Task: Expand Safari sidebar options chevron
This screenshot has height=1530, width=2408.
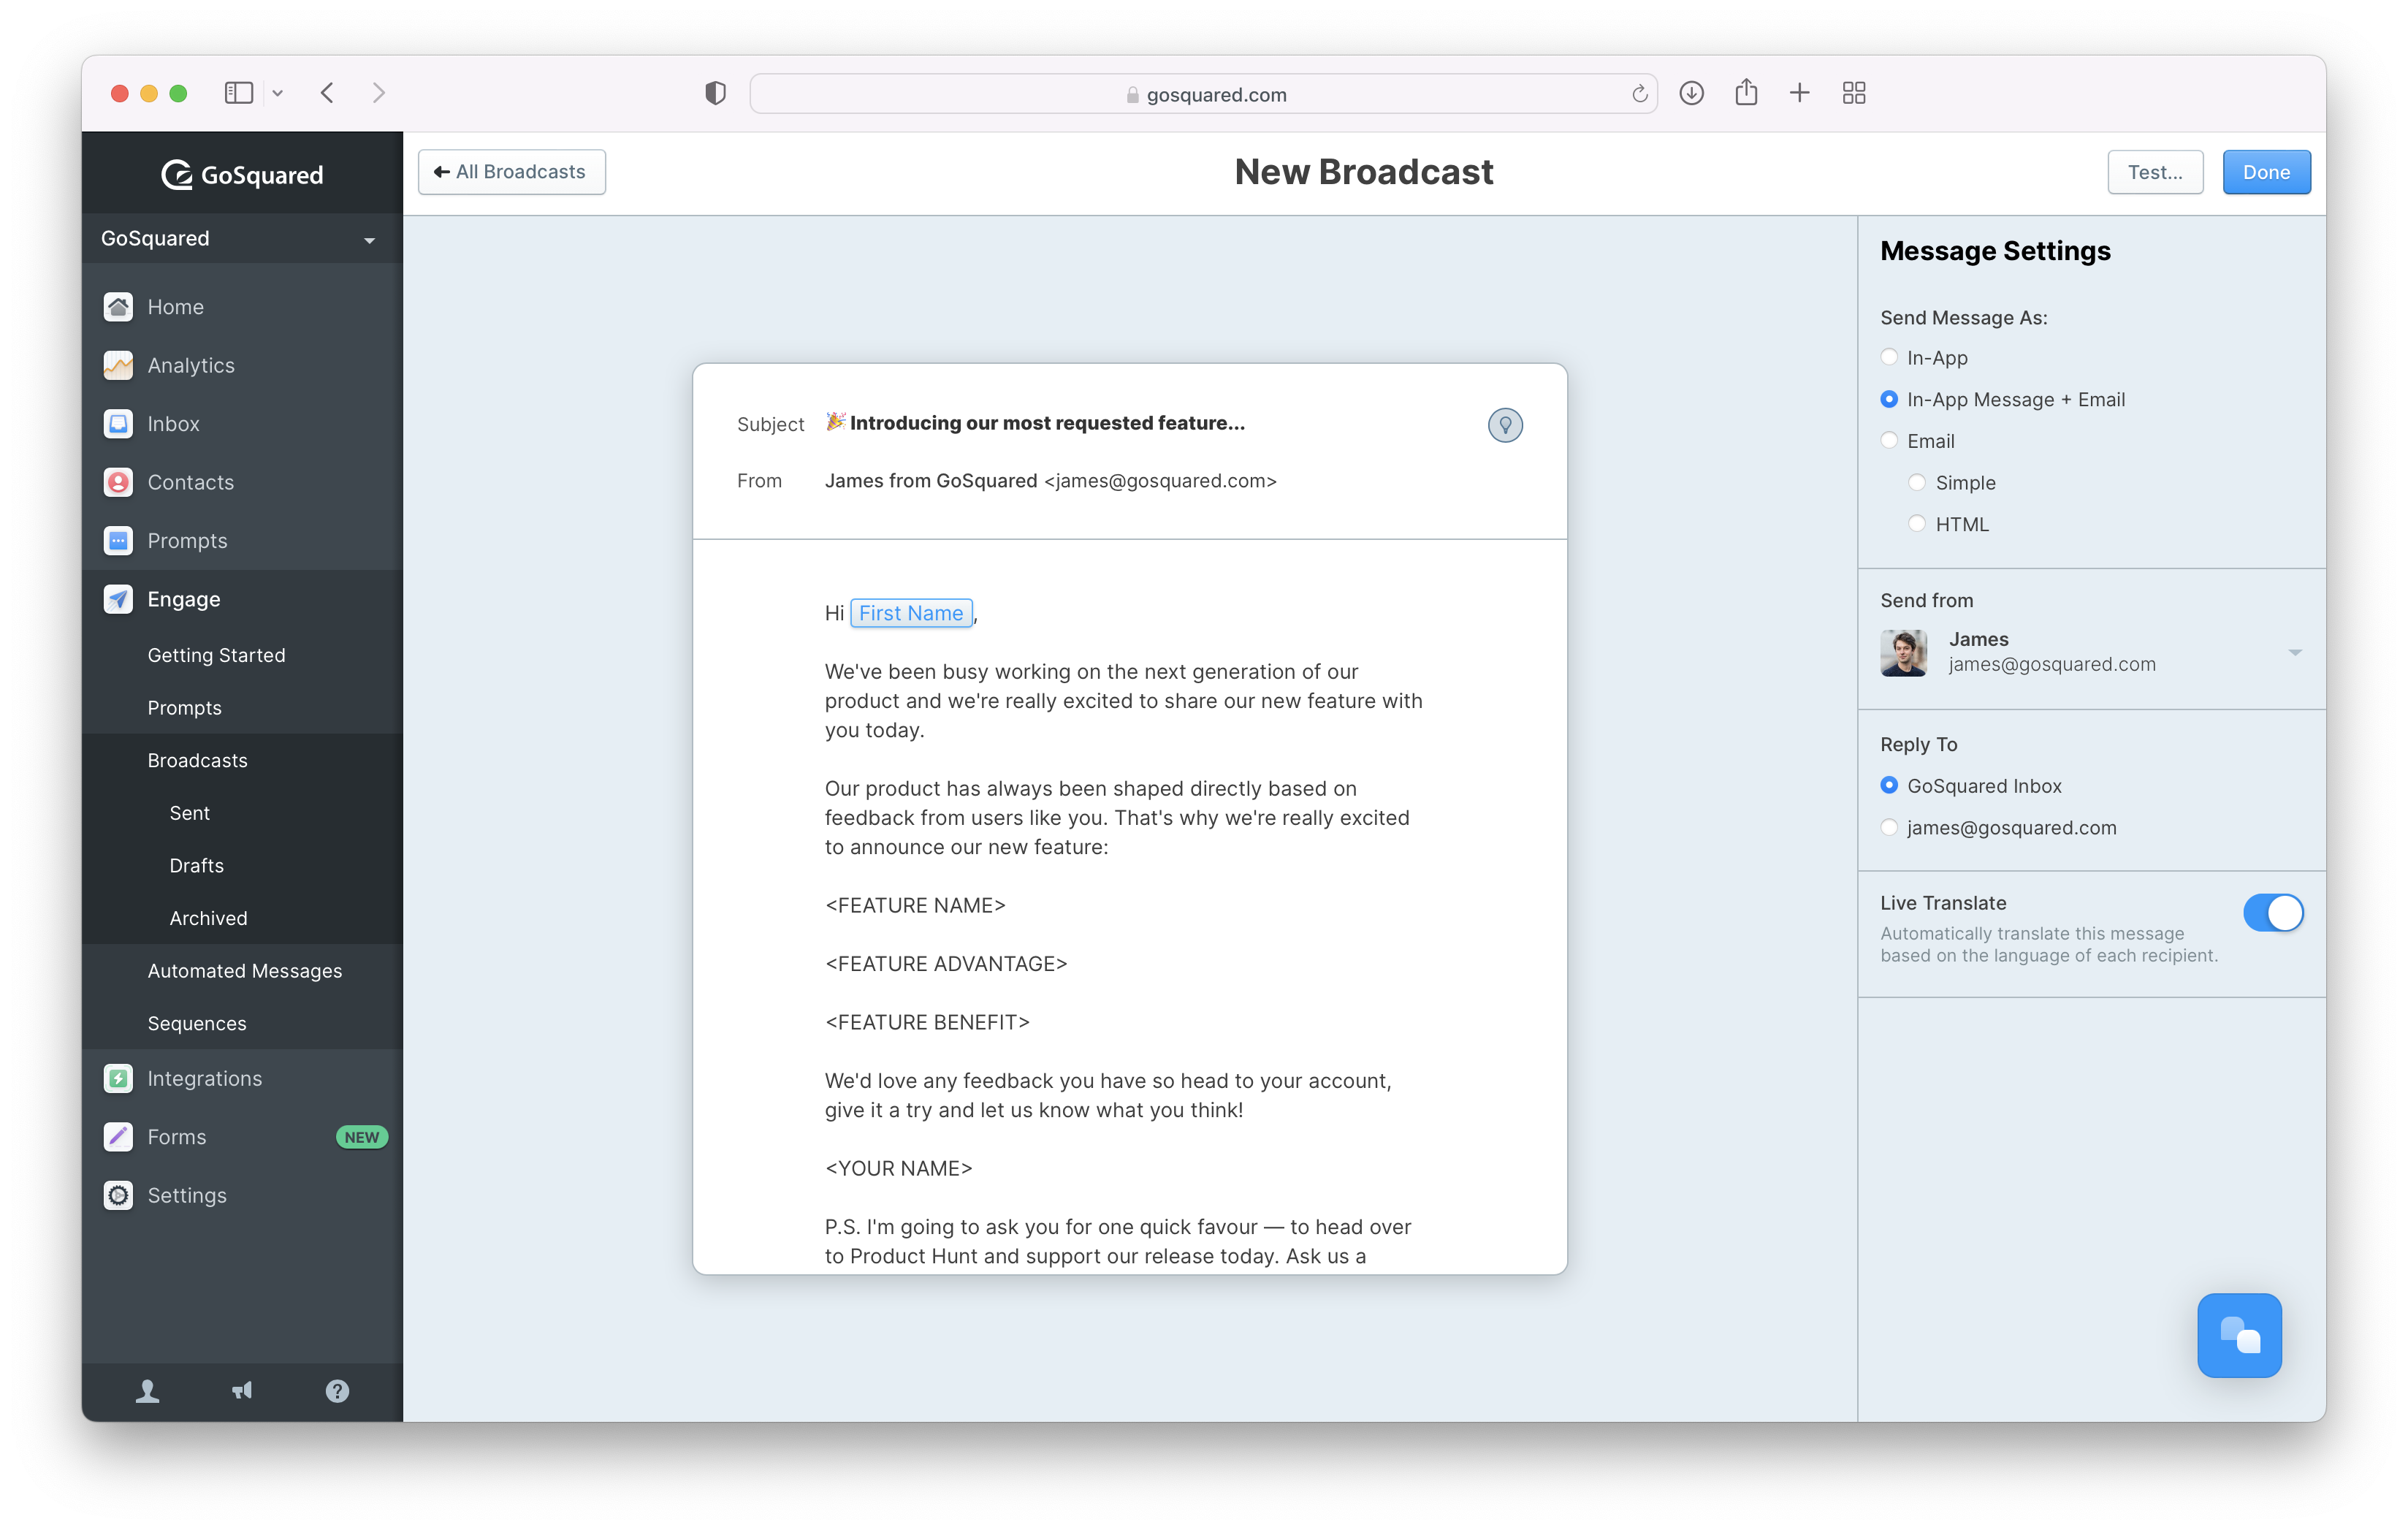Action: coord(278,93)
